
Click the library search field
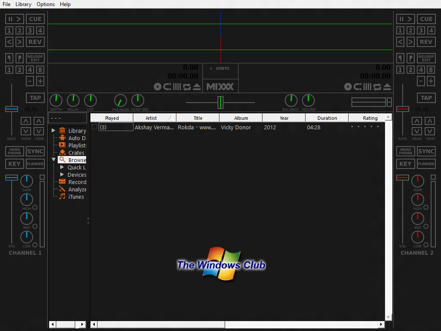[68, 118]
